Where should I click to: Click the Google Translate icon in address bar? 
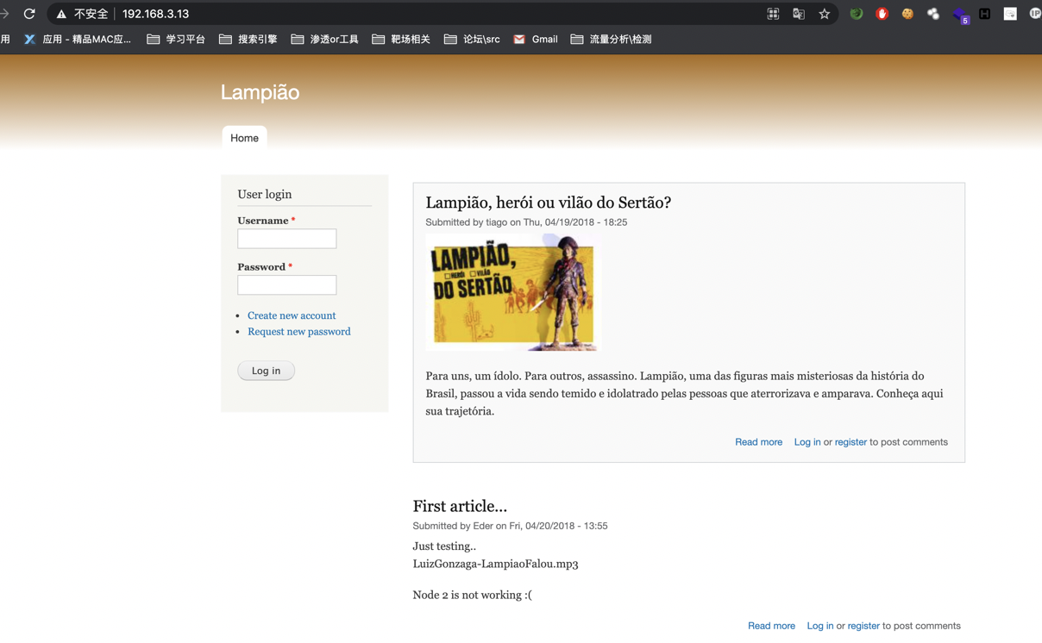799,14
